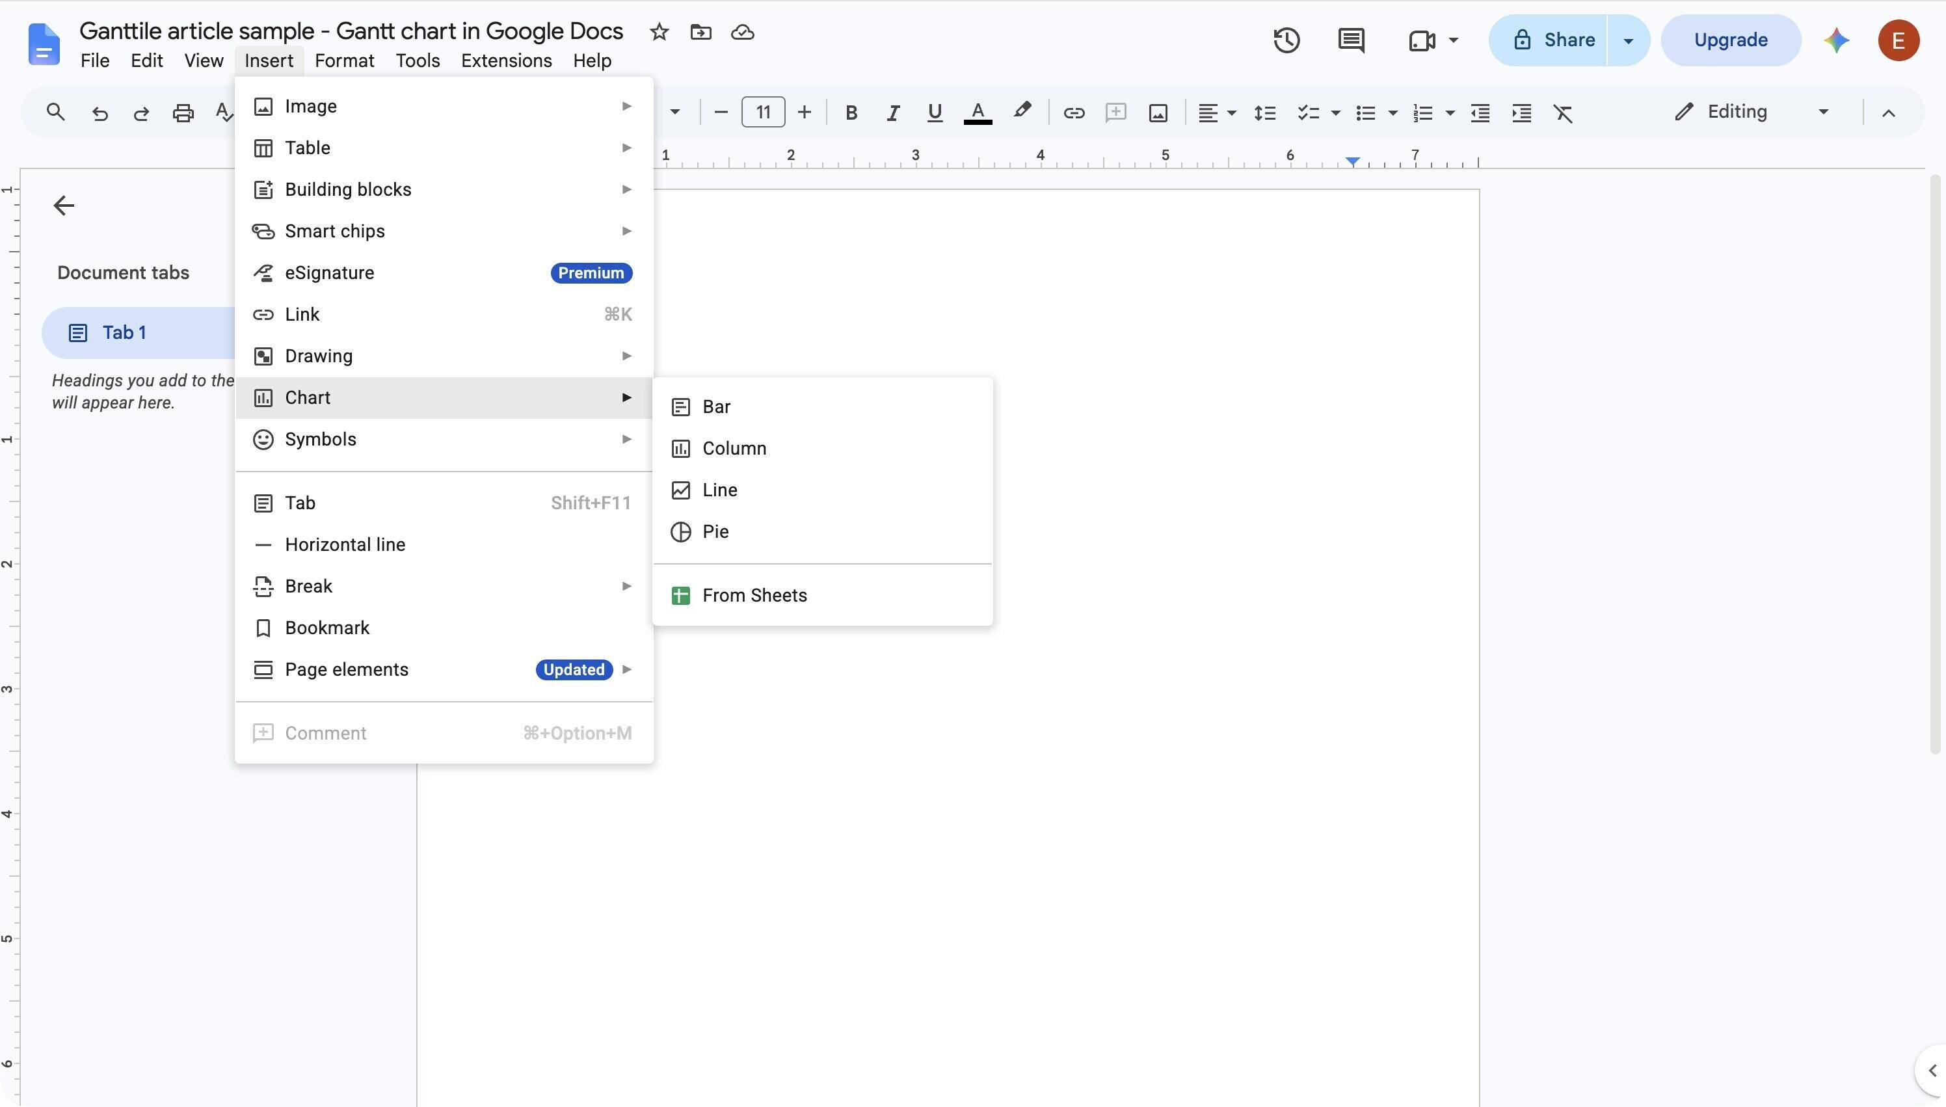
Task: Open the Extensions menu
Action: click(506, 61)
